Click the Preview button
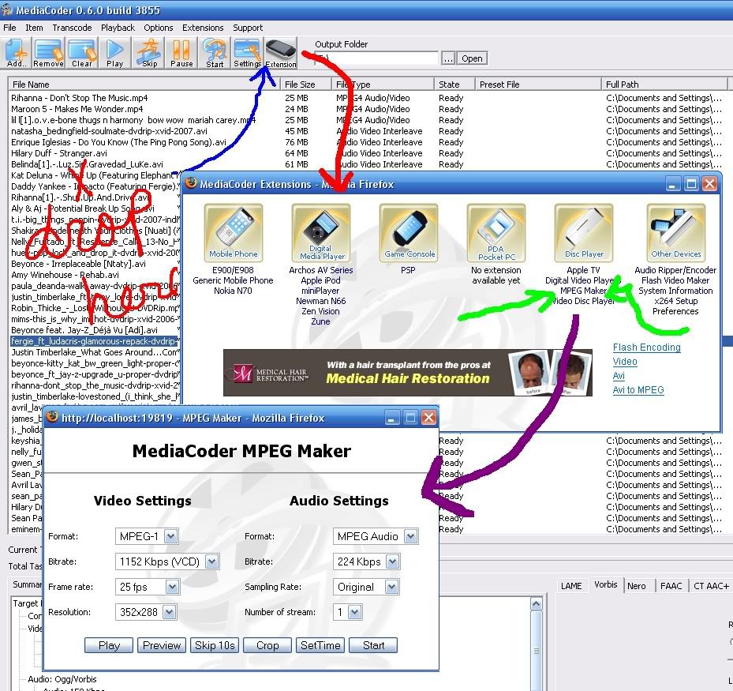Image resolution: width=733 pixels, height=691 pixels. coord(162,645)
